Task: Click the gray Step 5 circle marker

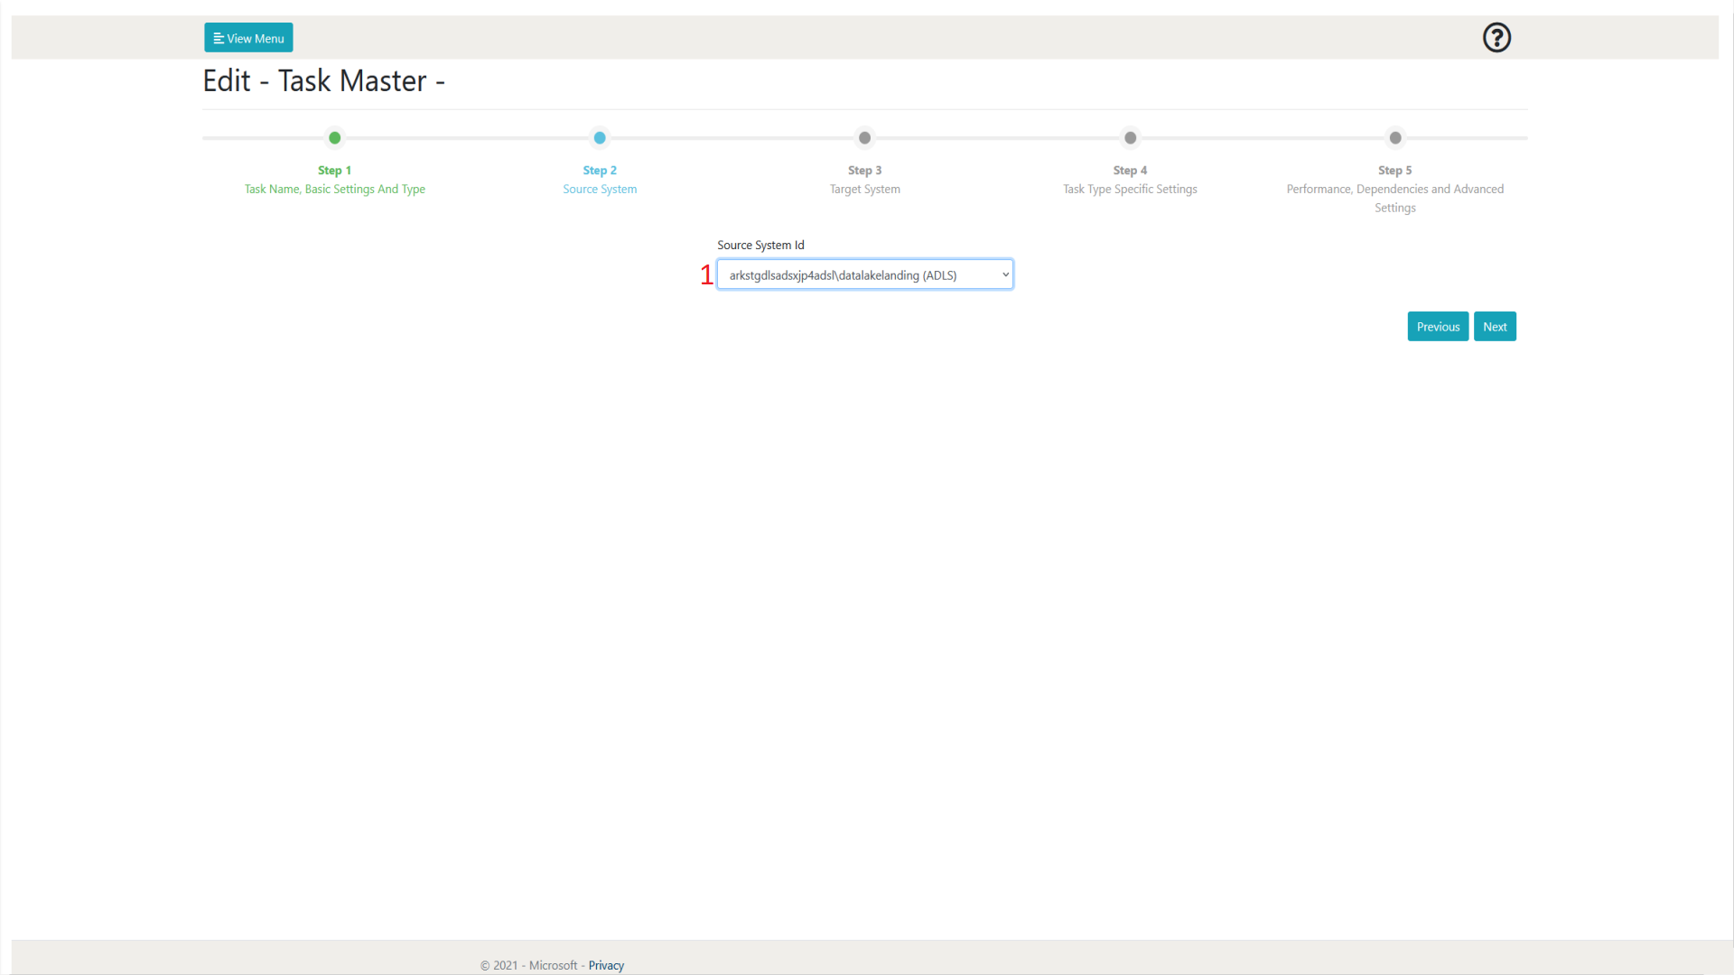Action: 1395,138
